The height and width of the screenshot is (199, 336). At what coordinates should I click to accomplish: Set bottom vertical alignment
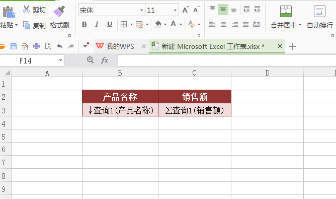pos(234,10)
